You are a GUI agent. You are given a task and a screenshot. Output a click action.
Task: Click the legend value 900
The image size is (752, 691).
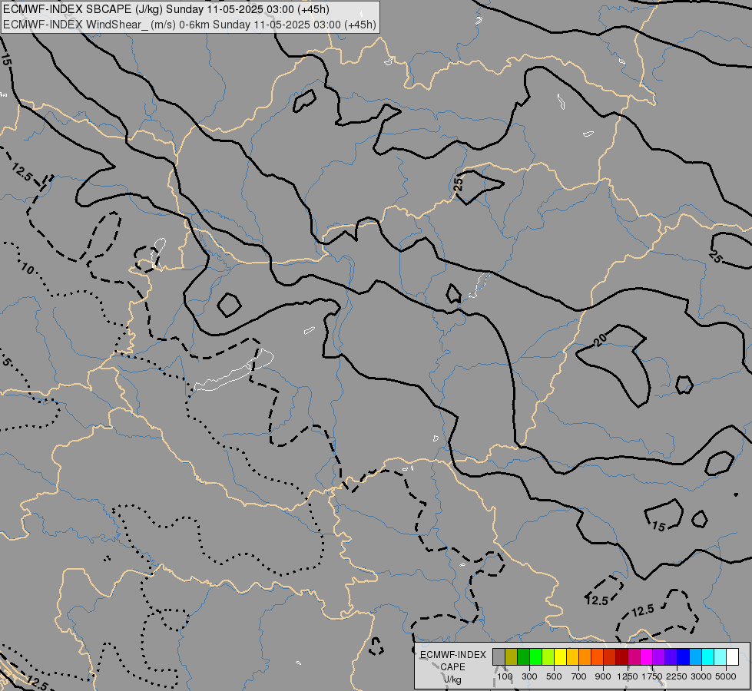603,676
